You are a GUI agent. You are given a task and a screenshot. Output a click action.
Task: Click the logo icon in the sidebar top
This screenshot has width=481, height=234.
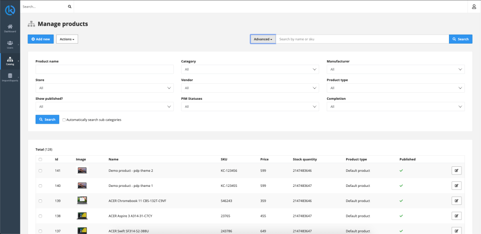tap(10, 9)
